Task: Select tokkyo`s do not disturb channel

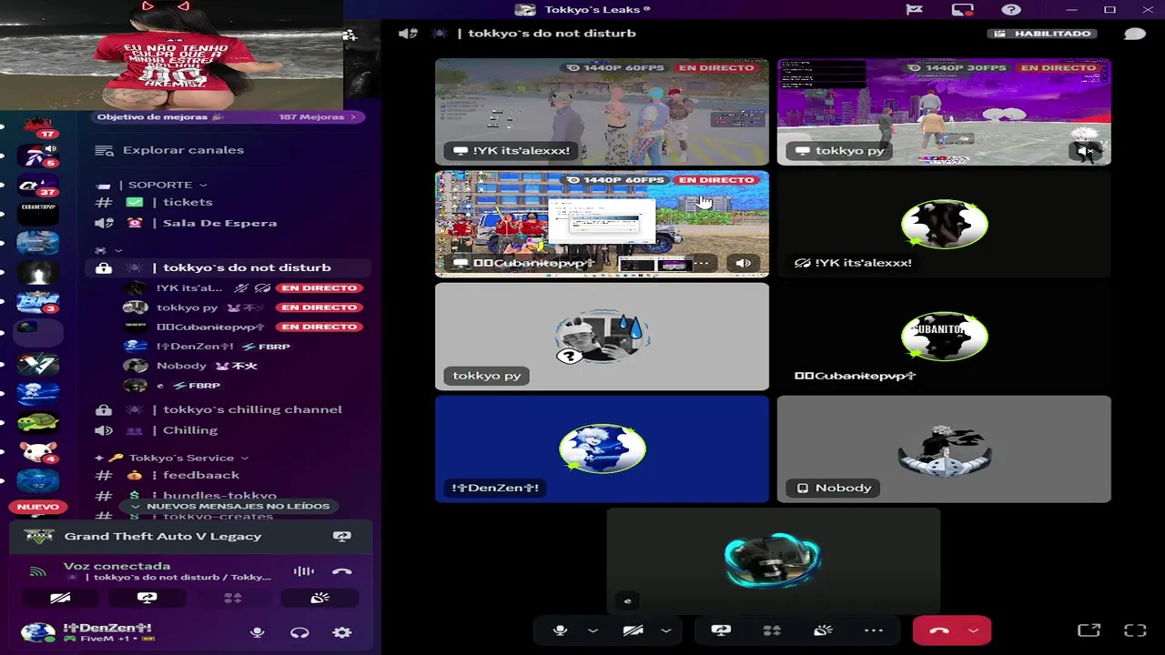Action: (228, 267)
